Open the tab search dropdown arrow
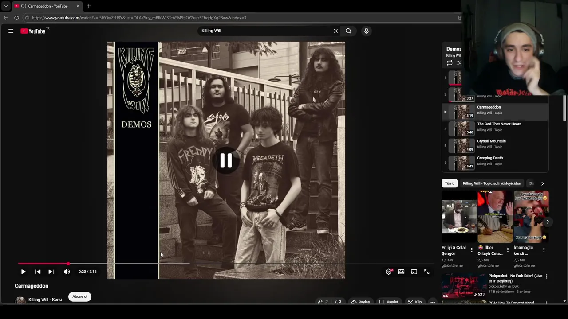Screen dimensions: 568x319 click(5, 6)
